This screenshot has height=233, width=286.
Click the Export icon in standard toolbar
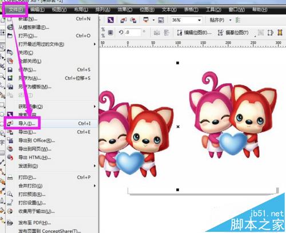click(133, 20)
